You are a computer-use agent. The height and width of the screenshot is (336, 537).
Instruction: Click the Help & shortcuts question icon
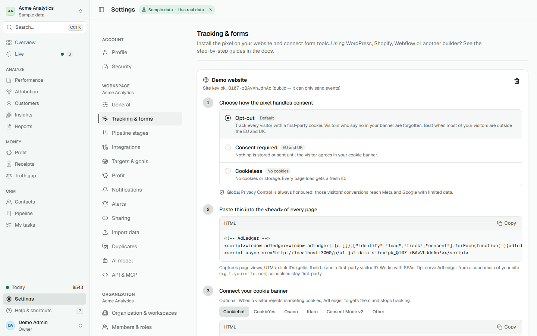(x=9, y=311)
